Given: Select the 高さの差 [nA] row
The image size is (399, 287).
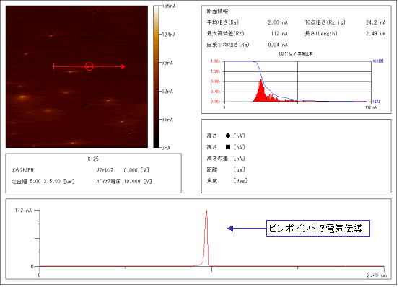Looking at the screenshot, I should (x=226, y=159).
